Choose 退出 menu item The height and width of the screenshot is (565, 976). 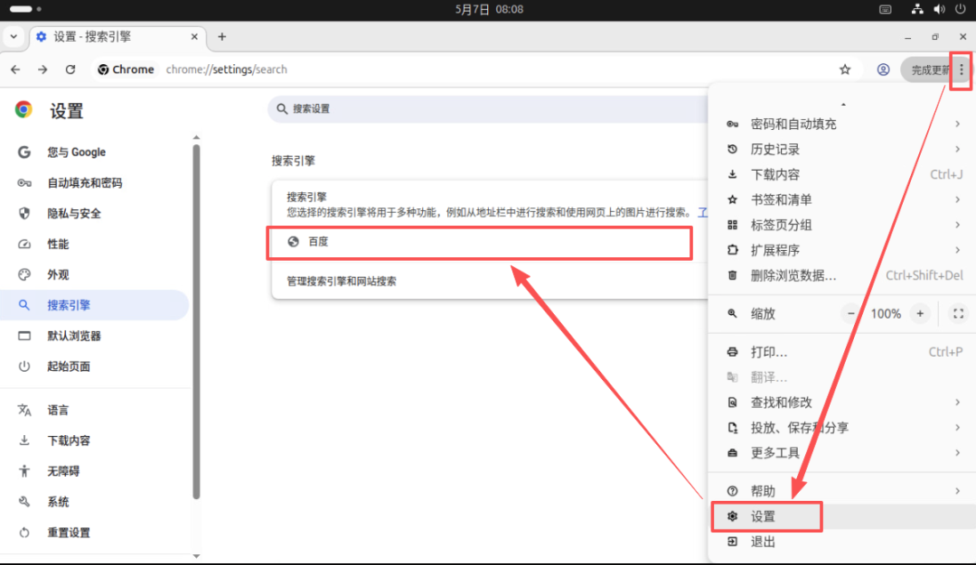click(843, 542)
